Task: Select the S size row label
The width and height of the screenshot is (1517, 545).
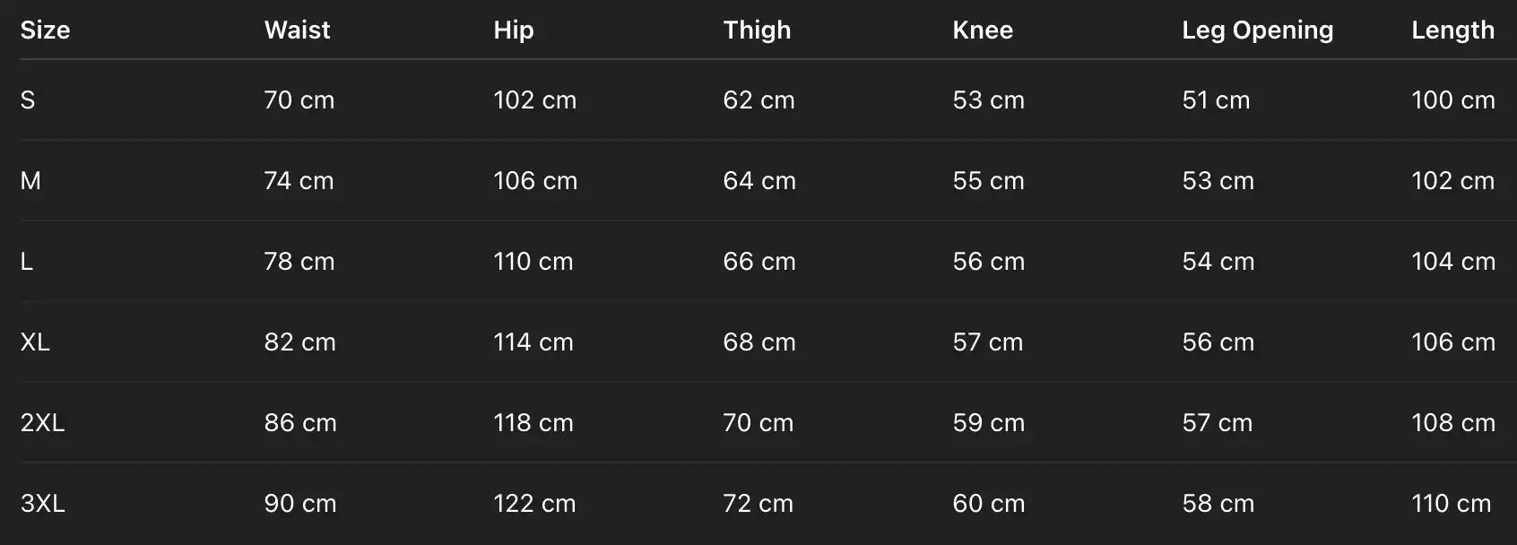Action: pos(28,100)
